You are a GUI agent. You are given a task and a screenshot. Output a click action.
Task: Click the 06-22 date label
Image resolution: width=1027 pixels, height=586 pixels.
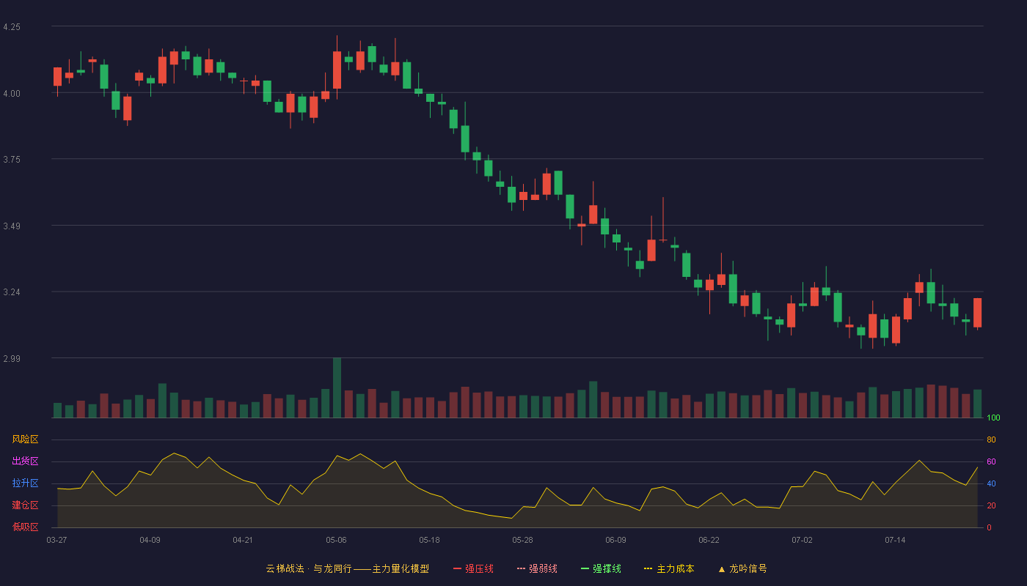point(709,540)
